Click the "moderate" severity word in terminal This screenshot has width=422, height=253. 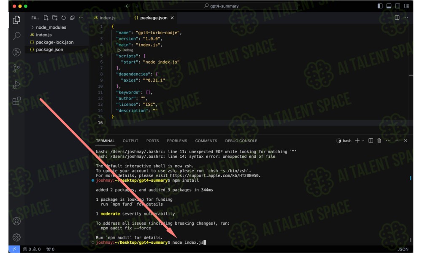tap(110, 214)
